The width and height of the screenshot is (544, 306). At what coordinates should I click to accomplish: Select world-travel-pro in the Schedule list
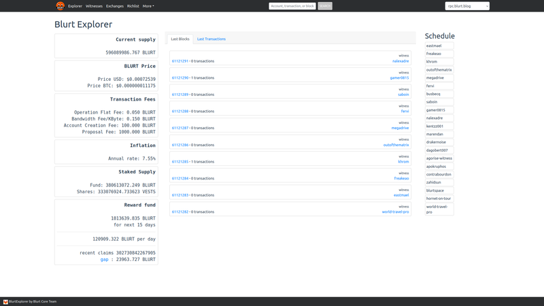coord(439,209)
